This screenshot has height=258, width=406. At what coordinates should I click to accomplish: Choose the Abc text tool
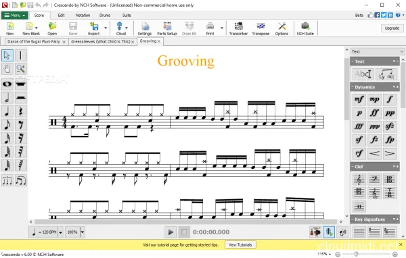[x=363, y=74]
